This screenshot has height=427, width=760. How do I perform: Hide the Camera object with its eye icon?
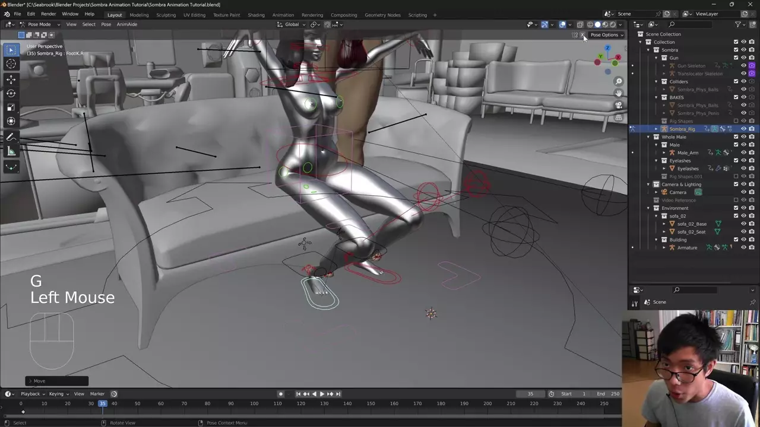(743, 192)
